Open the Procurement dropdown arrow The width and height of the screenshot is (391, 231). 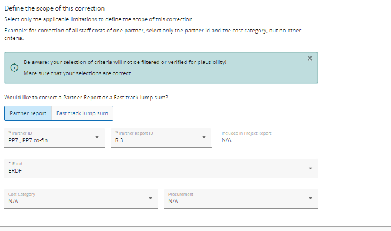click(x=310, y=198)
